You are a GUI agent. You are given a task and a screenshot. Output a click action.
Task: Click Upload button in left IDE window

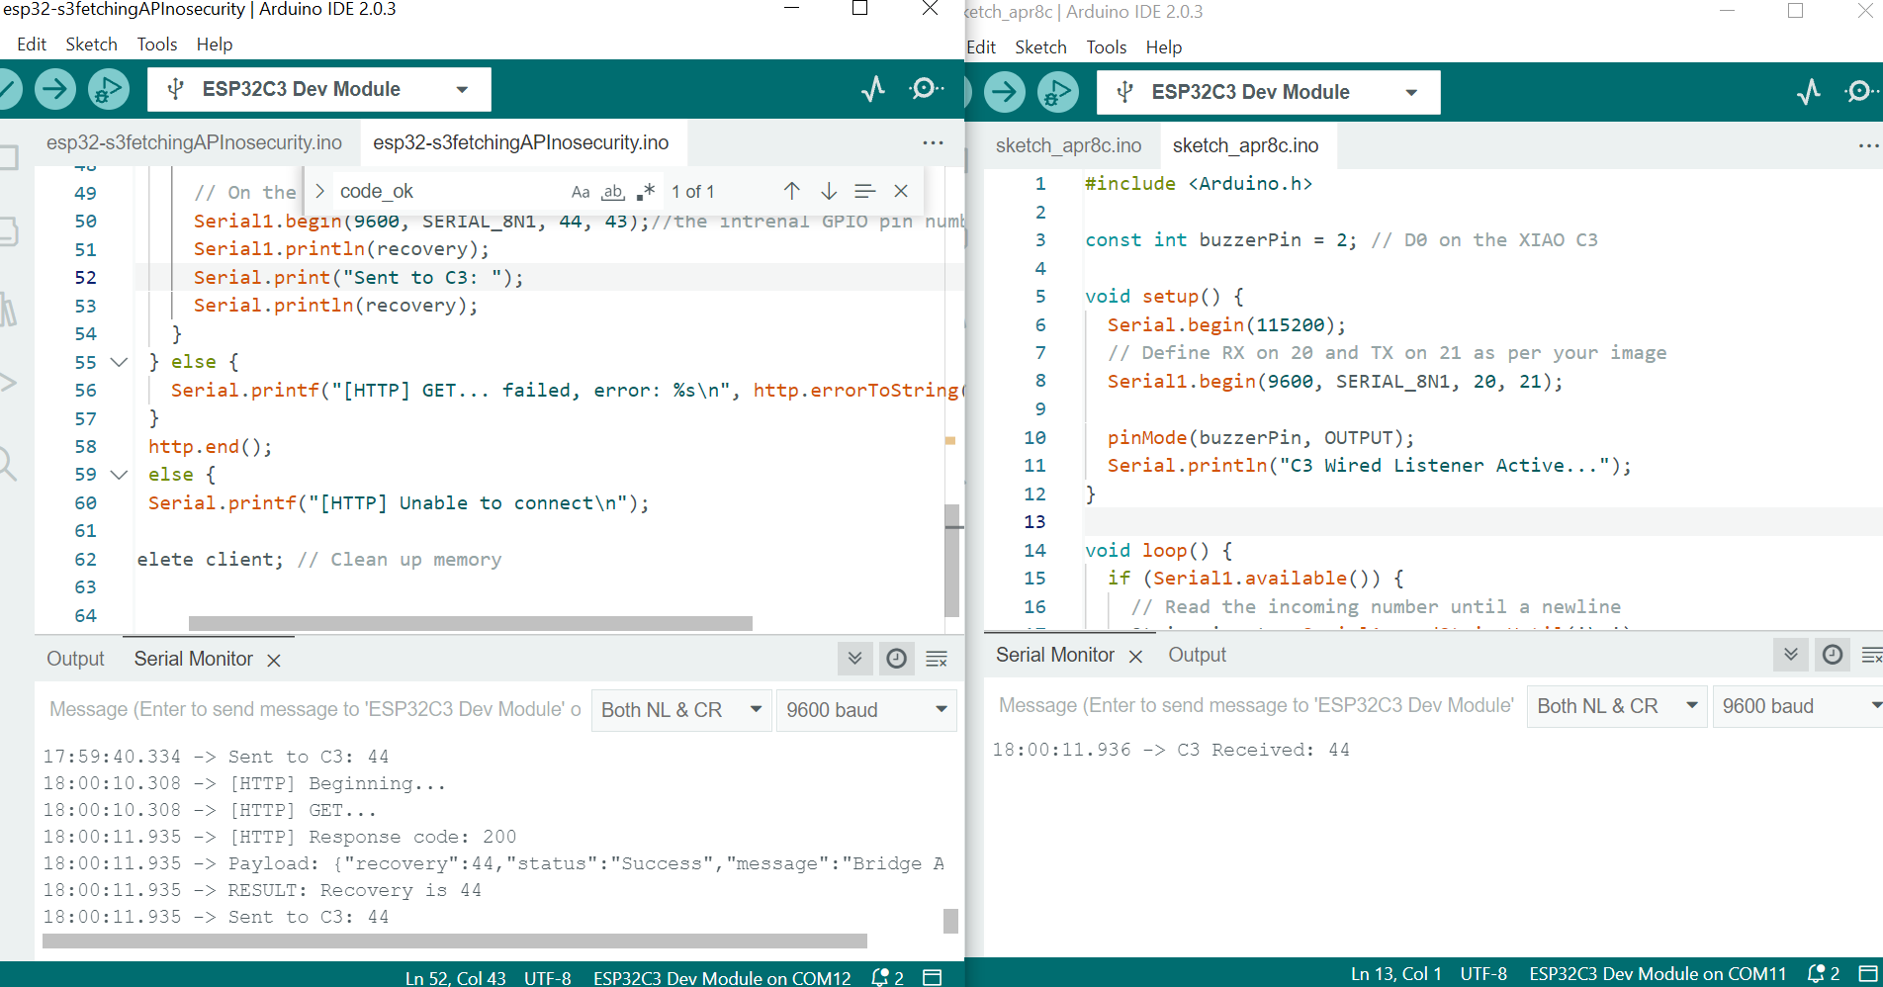click(55, 89)
